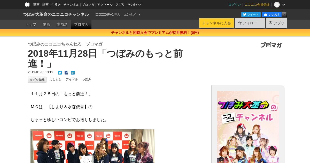Open アプリ in the top navigation
This screenshot has width=310, height=163.
click(120, 5)
